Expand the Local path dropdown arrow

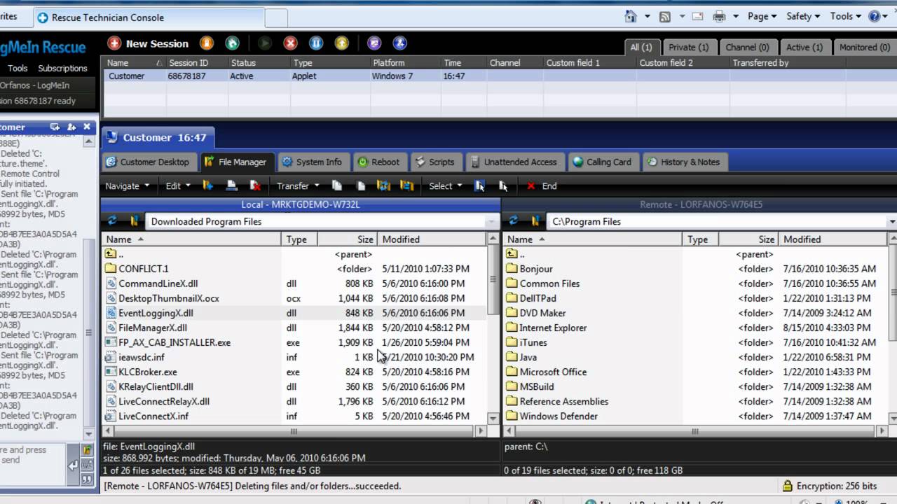click(491, 221)
